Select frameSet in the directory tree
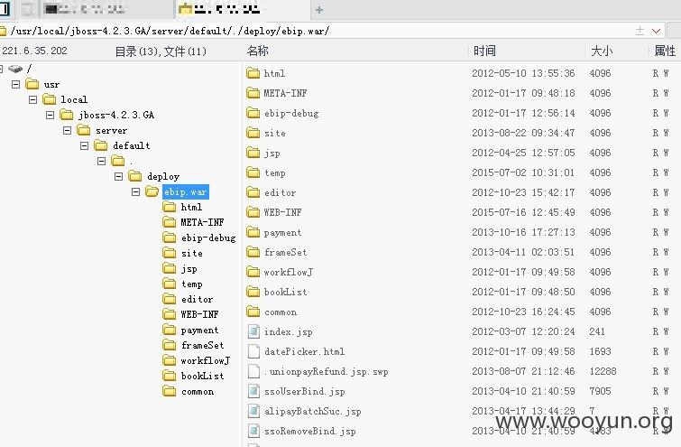Viewport: 681px width, 447px height. pos(202,345)
